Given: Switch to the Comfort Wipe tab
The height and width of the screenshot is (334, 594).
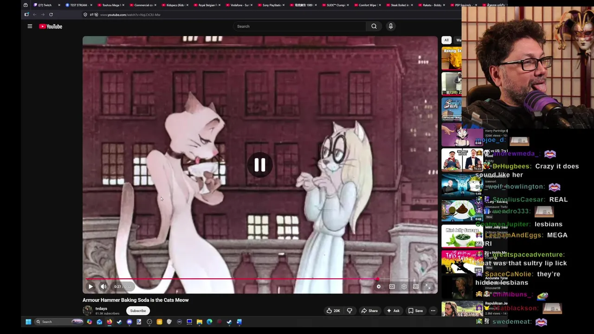Looking at the screenshot, I should [367, 5].
